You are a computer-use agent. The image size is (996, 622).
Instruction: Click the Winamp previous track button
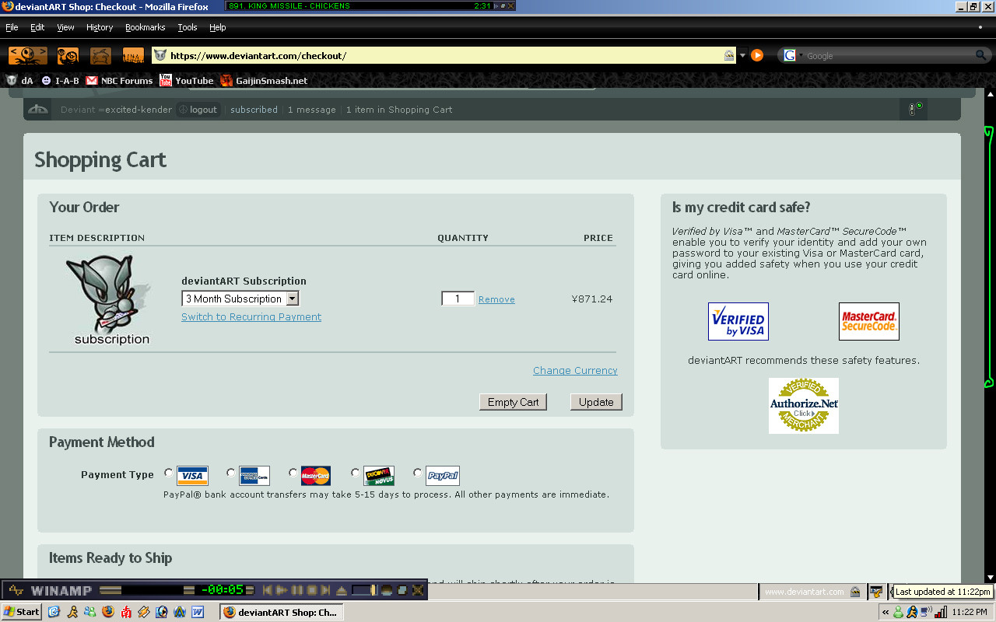point(267,590)
